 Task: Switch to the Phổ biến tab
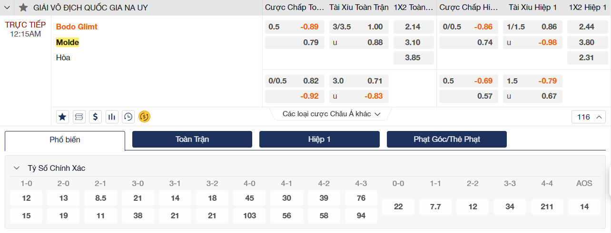(x=65, y=140)
